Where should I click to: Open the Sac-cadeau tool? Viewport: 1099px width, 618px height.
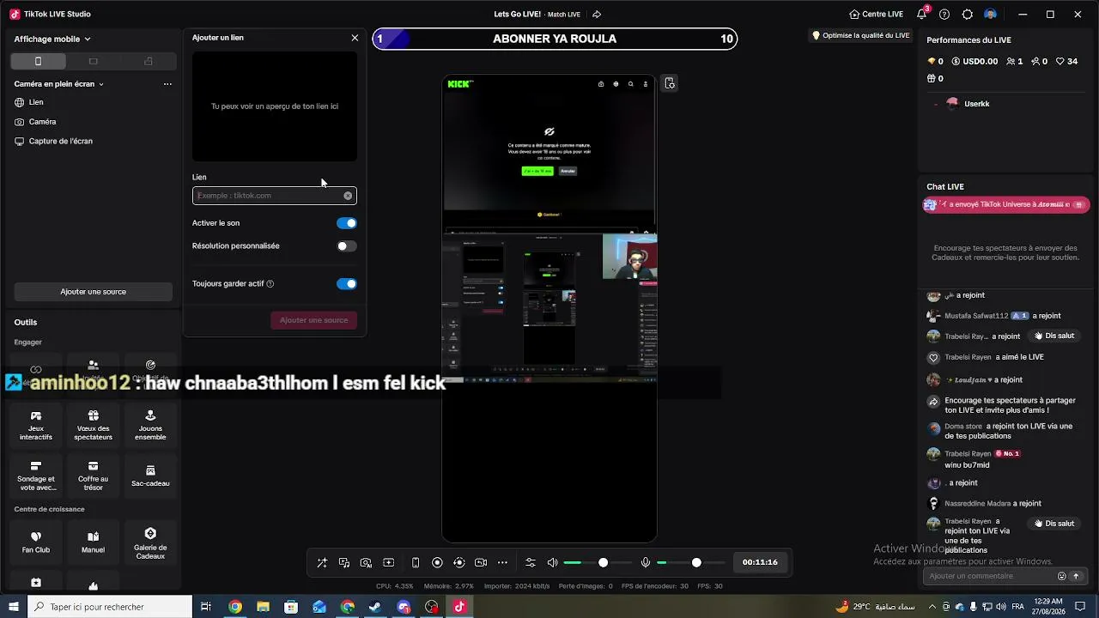coord(150,476)
